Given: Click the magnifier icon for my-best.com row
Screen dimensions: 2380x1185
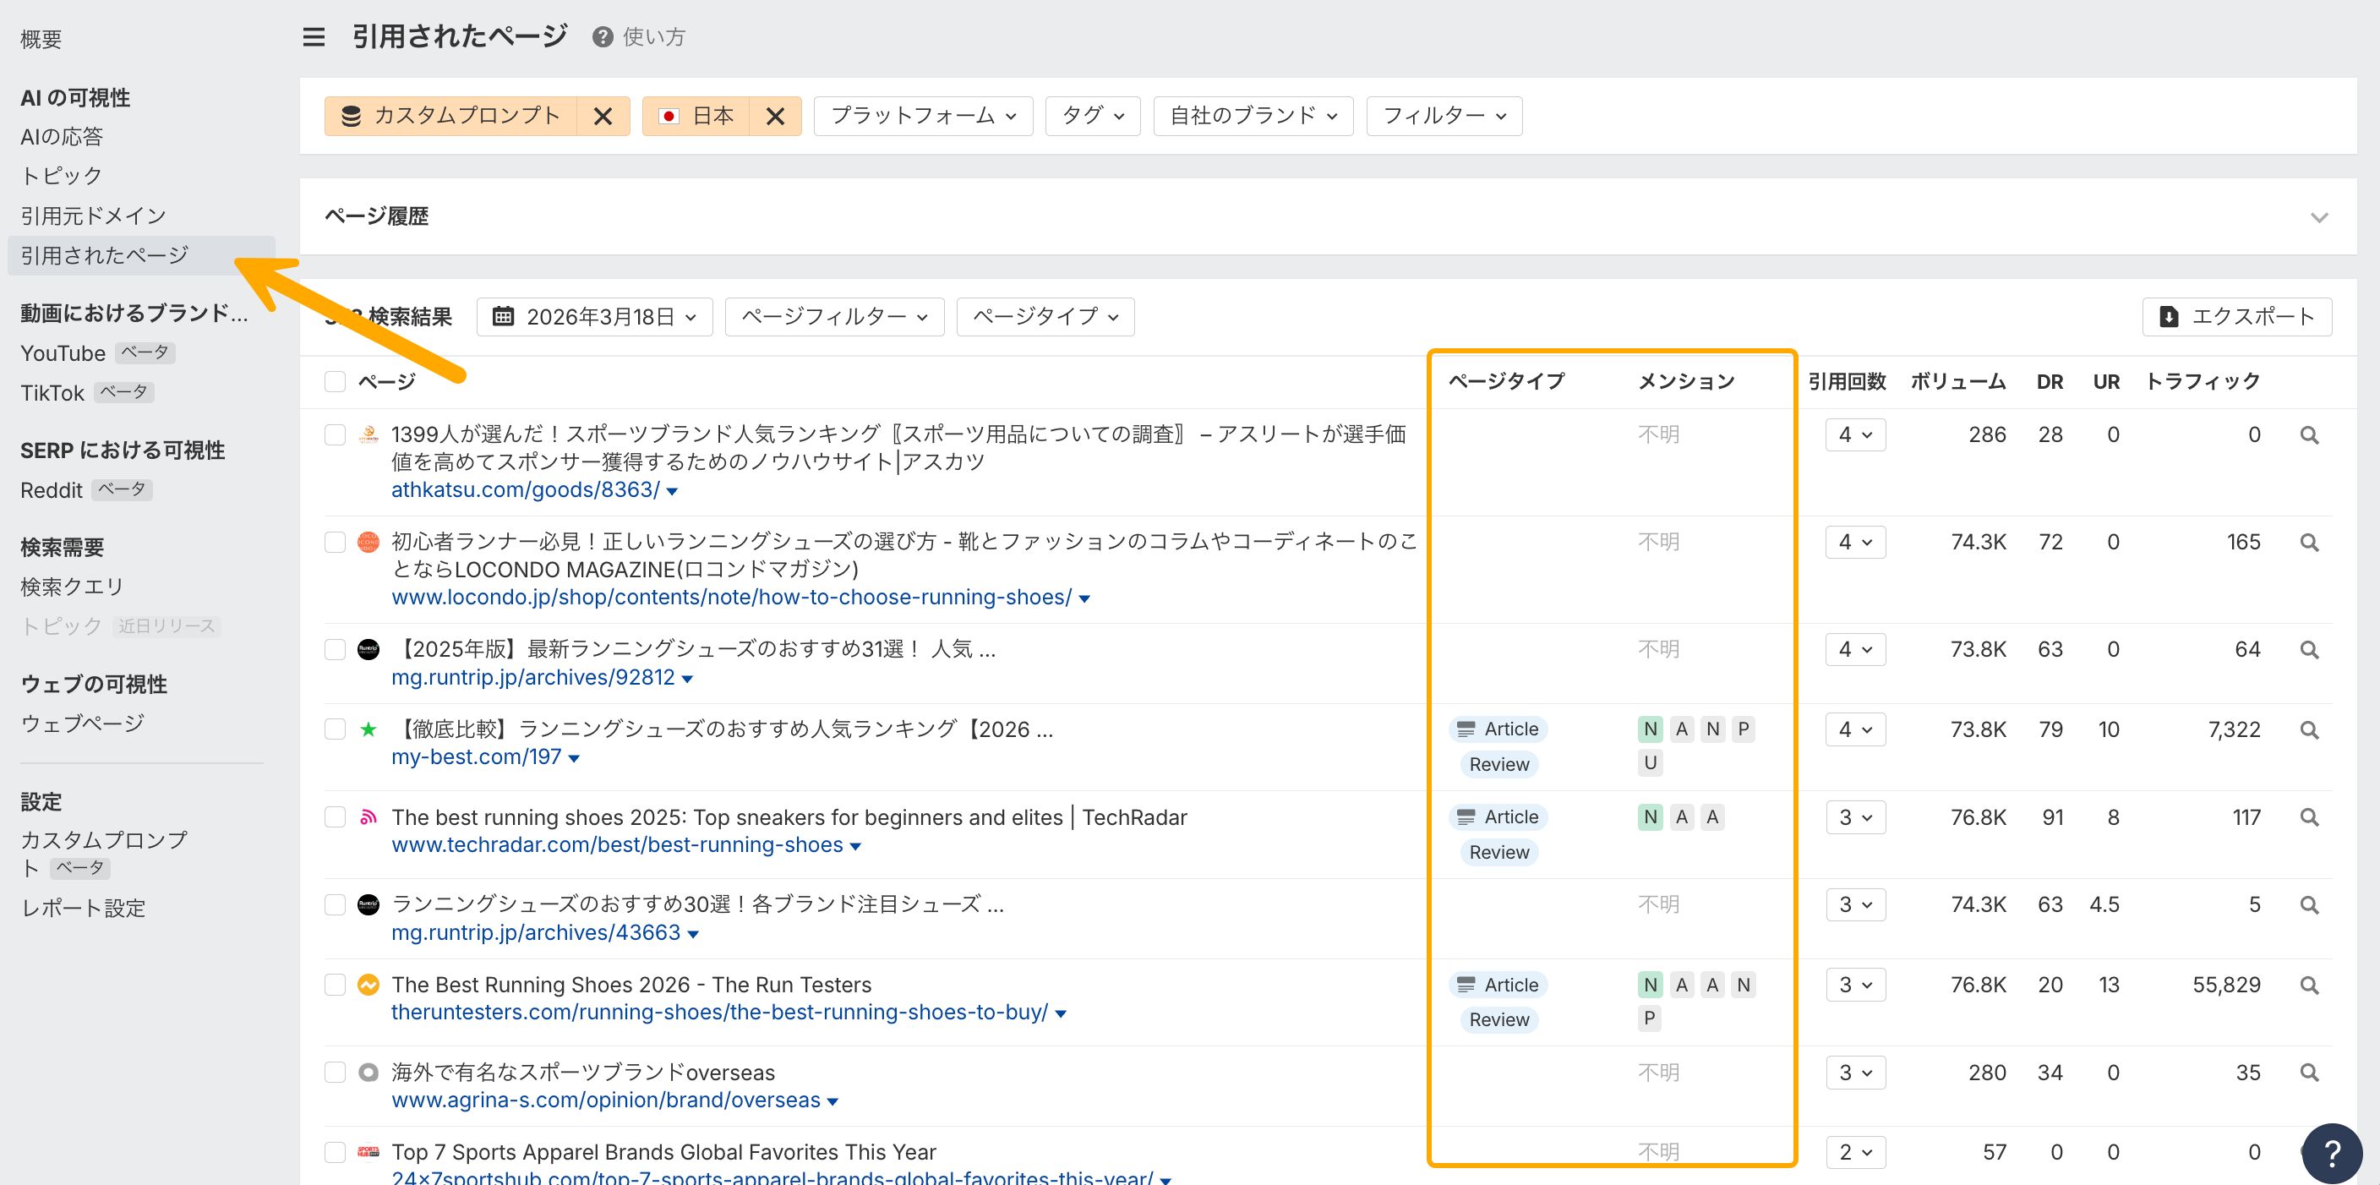Looking at the screenshot, I should pos(2309,729).
